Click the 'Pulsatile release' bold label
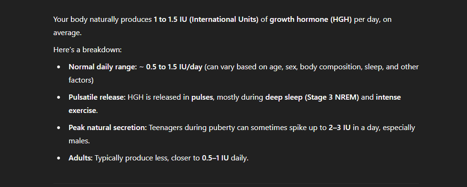The height and width of the screenshot is (187, 467). tap(97, 97)
